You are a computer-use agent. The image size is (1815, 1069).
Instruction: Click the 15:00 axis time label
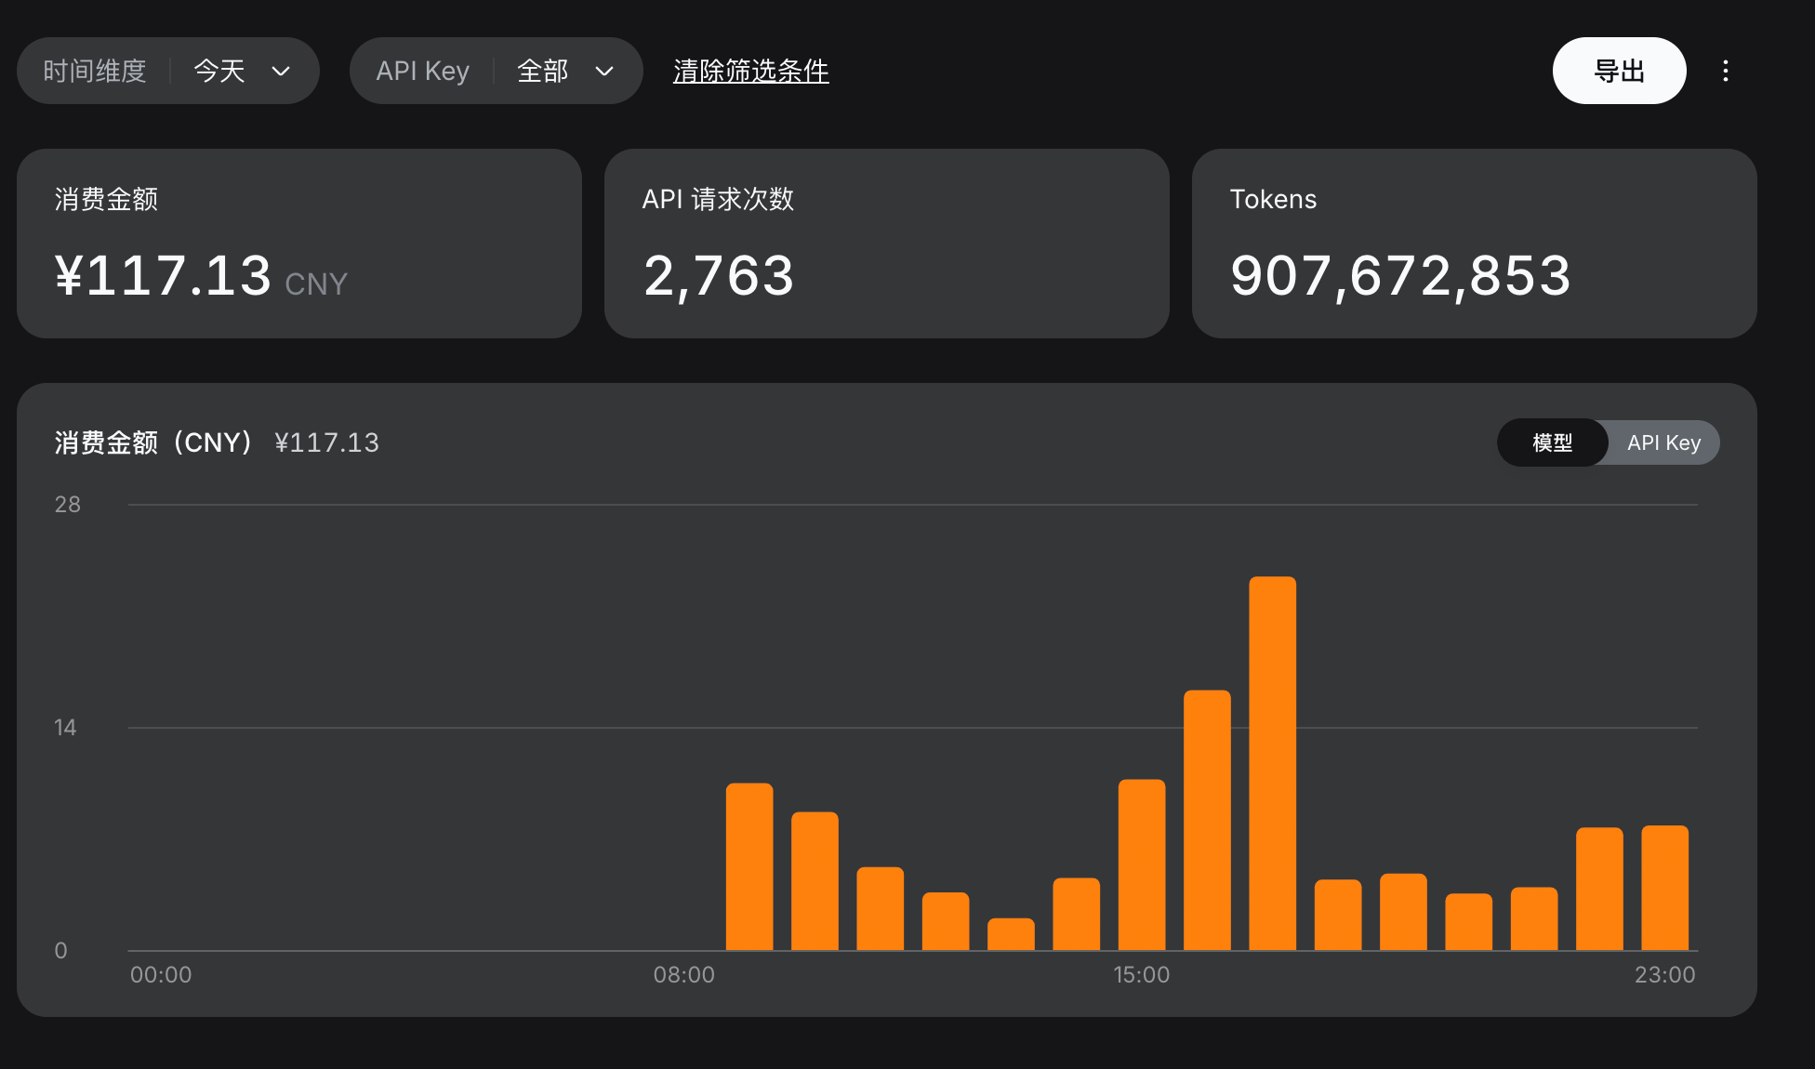(1142, 974)
